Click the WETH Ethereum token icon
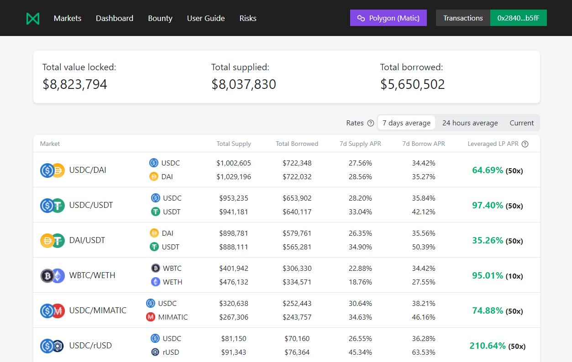 [156, 282]
